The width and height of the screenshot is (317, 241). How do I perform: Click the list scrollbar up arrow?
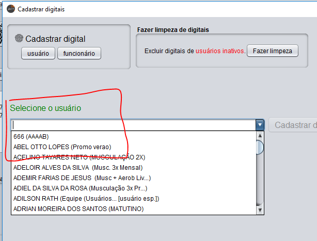(260, 136)
